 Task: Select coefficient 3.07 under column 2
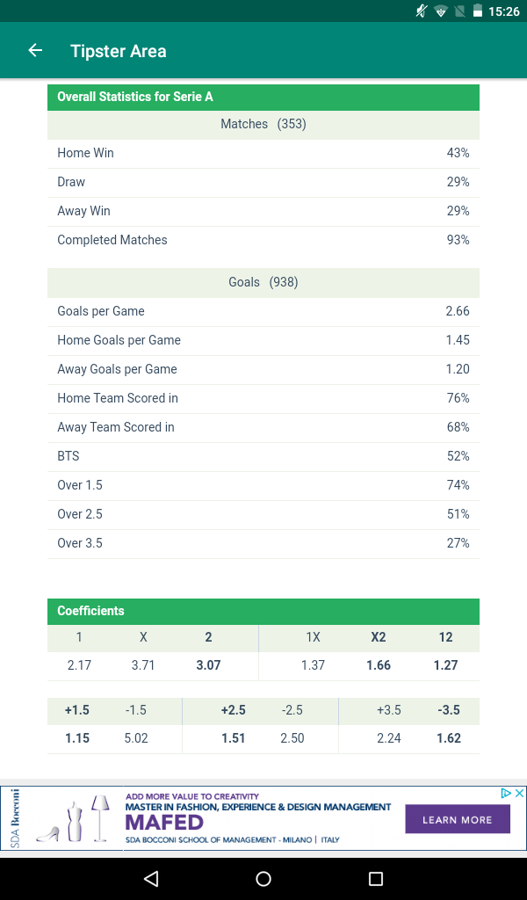coord(208,665)
